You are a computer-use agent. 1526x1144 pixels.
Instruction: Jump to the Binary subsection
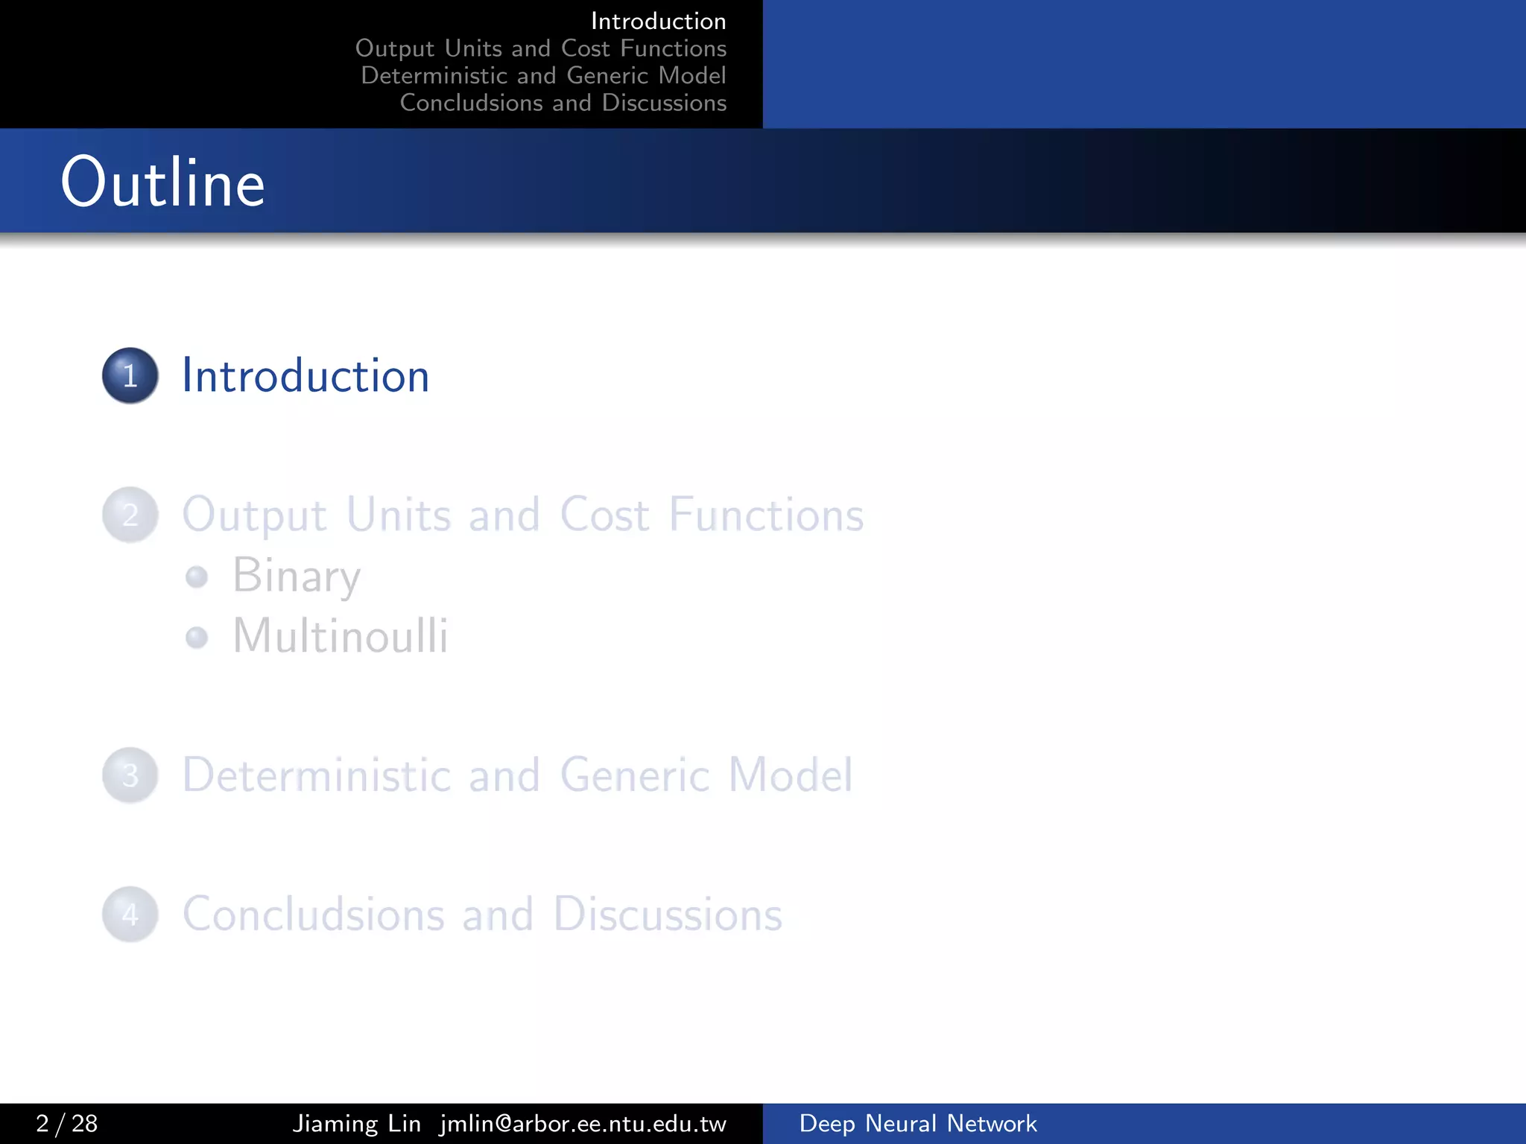pos(297,576)
